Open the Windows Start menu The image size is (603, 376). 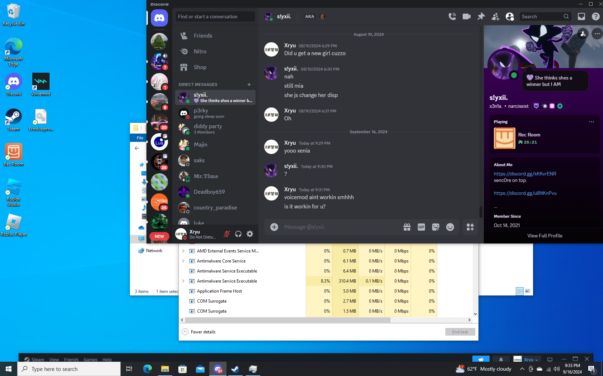tap(9, 369)
